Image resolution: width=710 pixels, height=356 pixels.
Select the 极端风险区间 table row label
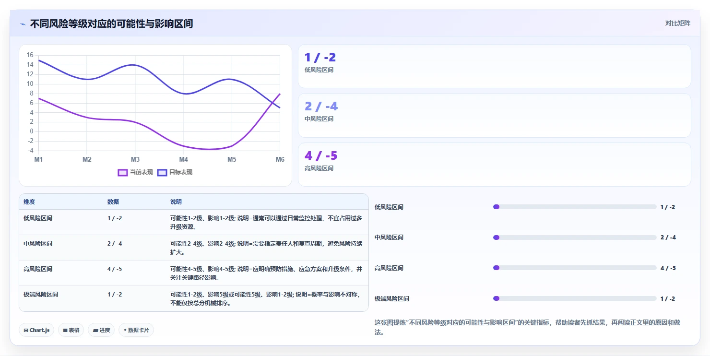[41, 294]
